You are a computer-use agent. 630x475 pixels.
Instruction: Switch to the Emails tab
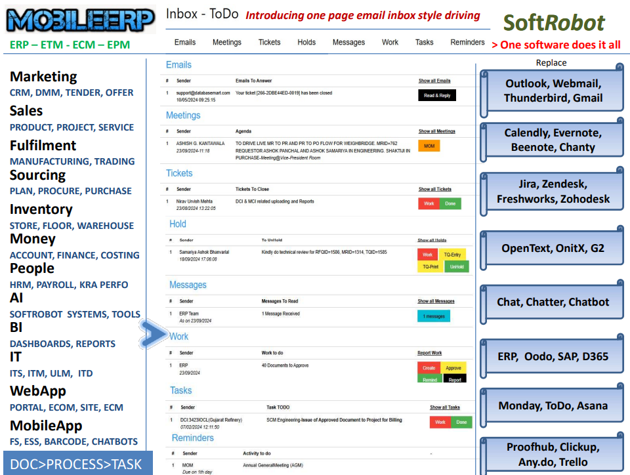click(x=185, y=42)
